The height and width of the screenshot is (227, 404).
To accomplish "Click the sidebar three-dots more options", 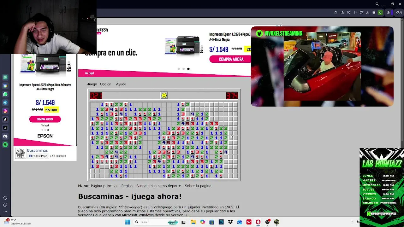I will tap(5, 212).
